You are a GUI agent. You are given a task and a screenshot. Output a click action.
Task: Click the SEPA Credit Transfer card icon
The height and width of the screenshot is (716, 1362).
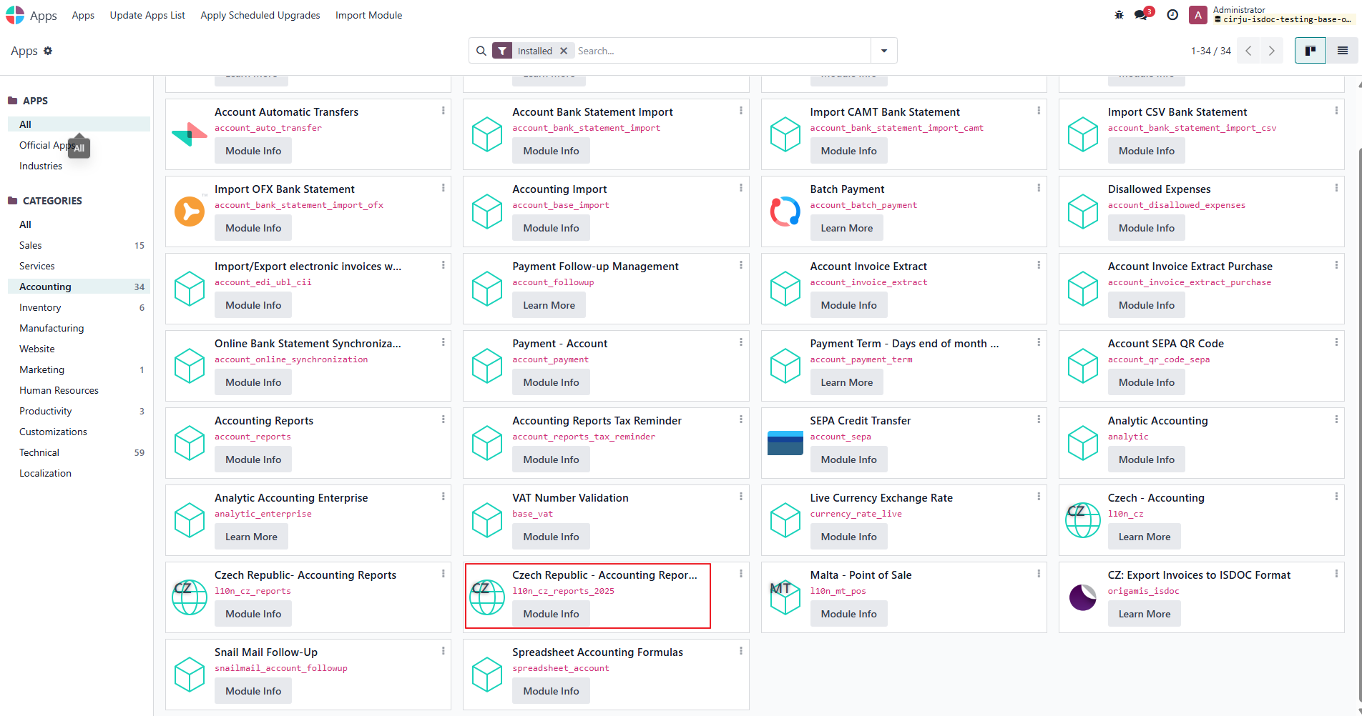coord(785,443)
